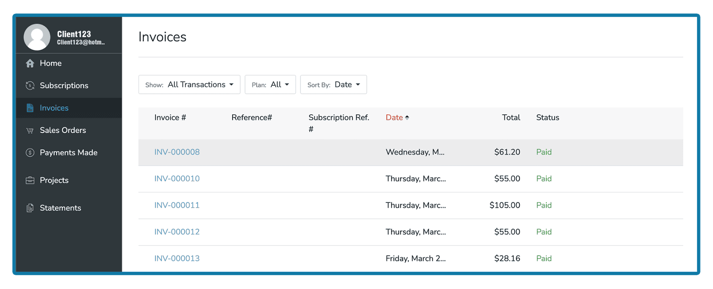
Task: Click the Payments Made dollar icon
Action: tap(30, 153)
